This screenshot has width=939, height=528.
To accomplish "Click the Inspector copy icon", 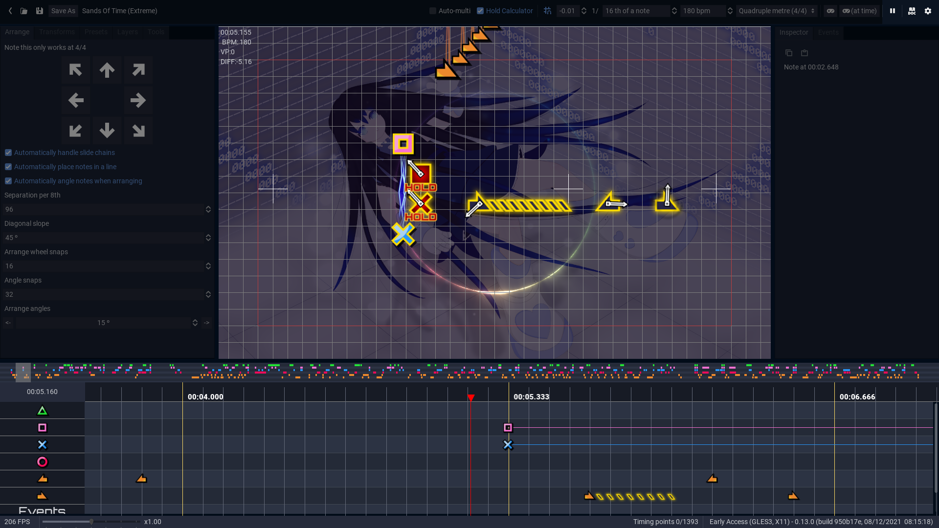I will tap(789, 53).
